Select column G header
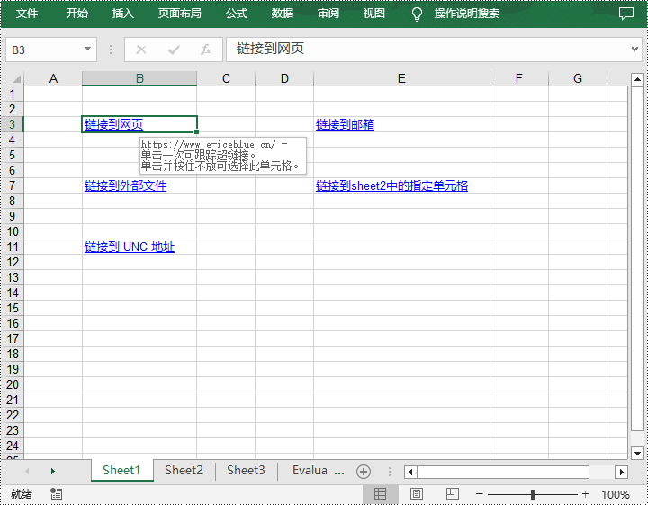 [578, 78]
